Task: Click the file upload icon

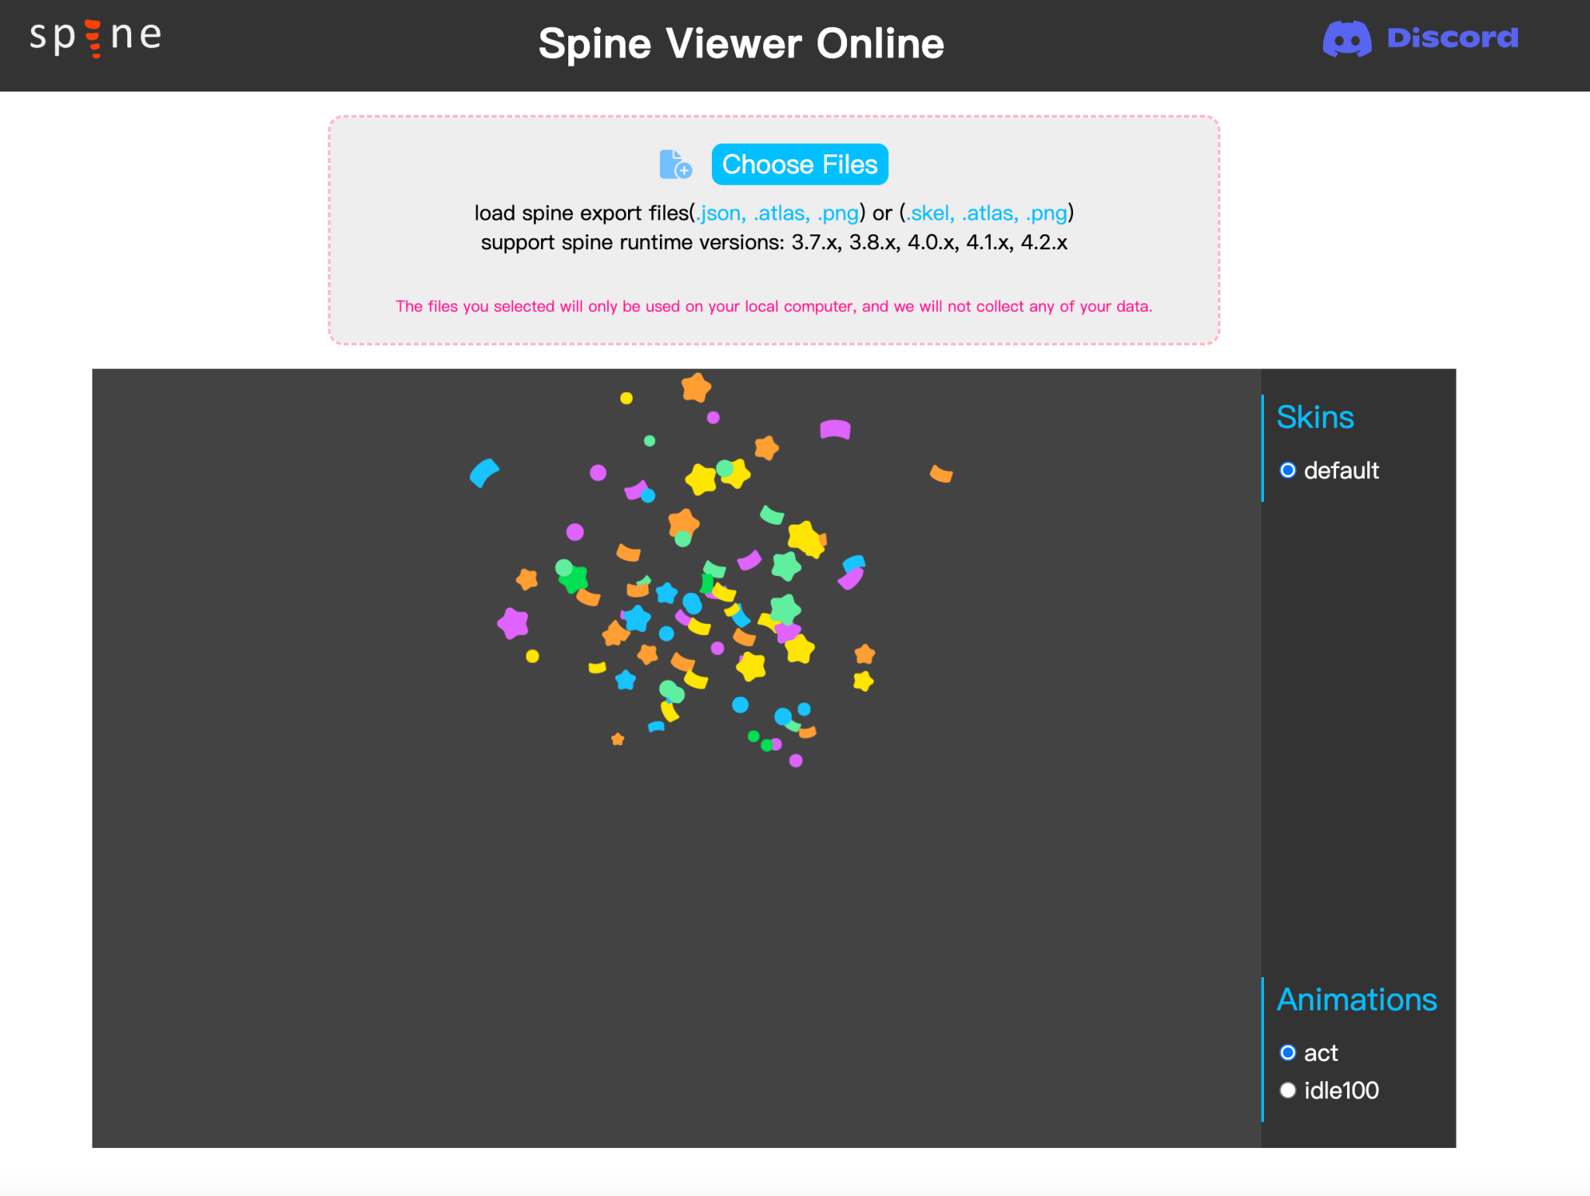Action: 675,165
